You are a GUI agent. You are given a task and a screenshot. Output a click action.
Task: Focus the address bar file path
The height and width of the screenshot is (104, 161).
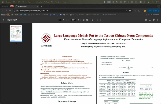point(34,11)
